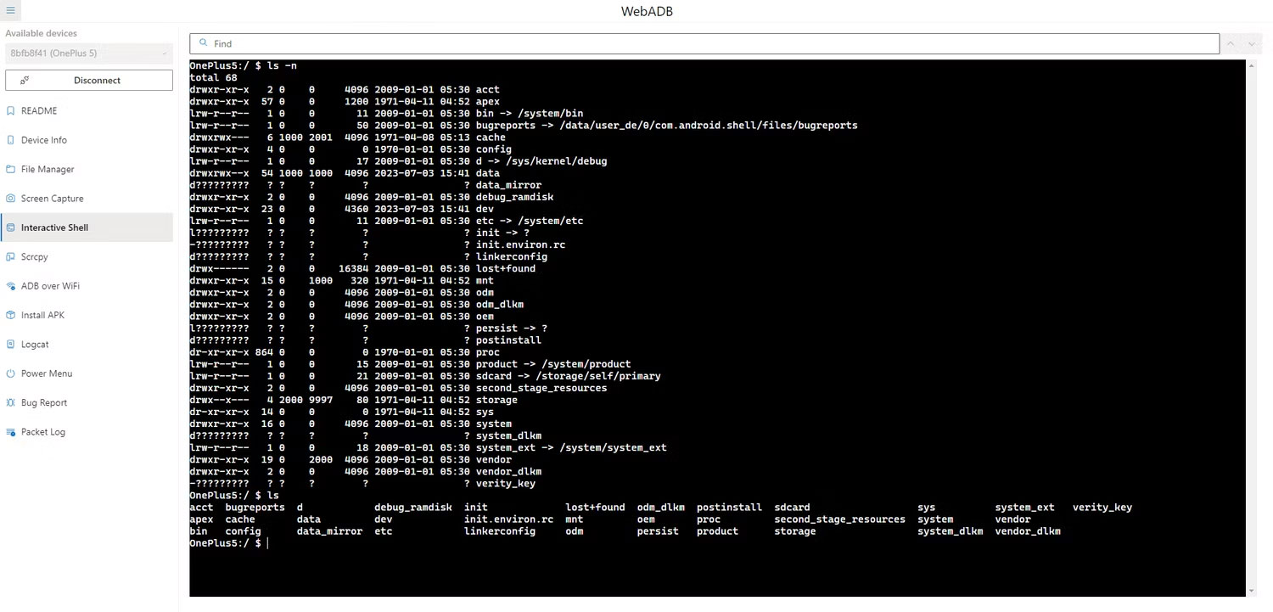Click the plug icon on Disconnect button
Screen dimensions: 1273x612
pos(25,80)
